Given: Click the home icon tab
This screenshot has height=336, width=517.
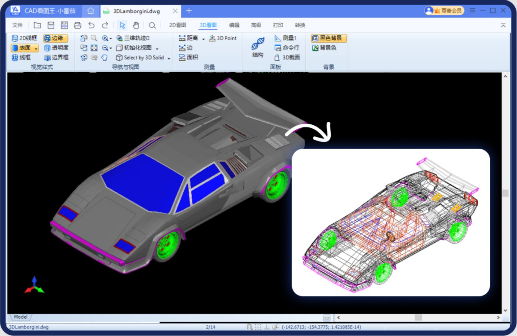Looking at the screenshot, I should 90,11.
